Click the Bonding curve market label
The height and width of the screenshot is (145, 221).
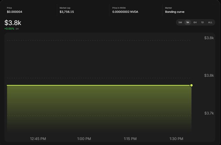pos(175,12)
